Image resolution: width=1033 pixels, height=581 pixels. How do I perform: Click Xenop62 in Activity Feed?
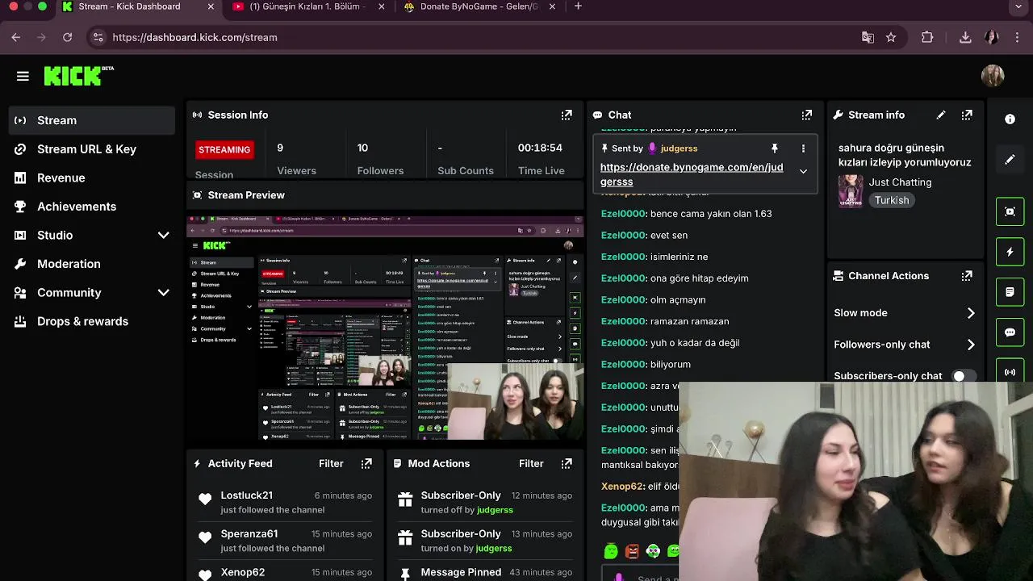pyautogui.click(x=243, y=572)
